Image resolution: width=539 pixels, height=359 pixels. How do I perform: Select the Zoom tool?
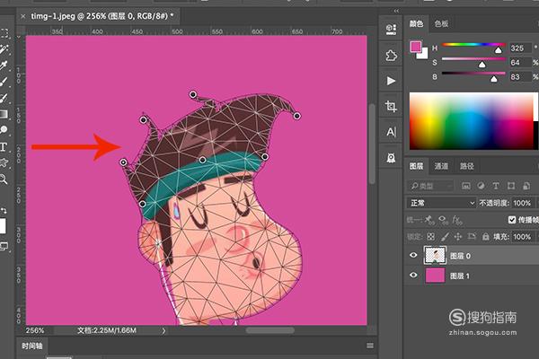[4, 179]
